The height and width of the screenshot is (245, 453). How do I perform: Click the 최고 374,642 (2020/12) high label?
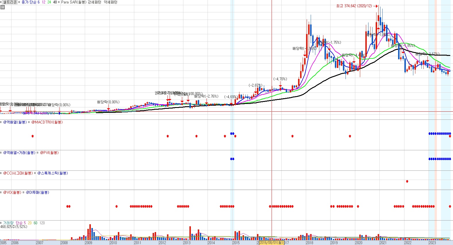pos(354,6)
